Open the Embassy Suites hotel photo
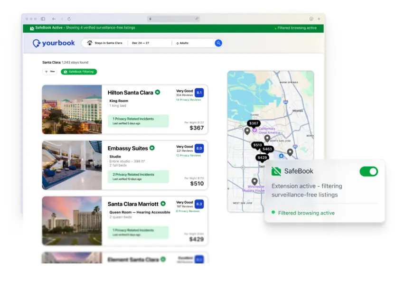Viewport: 396px width, 281px height. coord(72,165)
